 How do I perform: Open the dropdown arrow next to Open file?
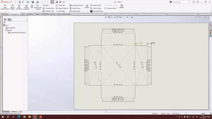[30, 2]
